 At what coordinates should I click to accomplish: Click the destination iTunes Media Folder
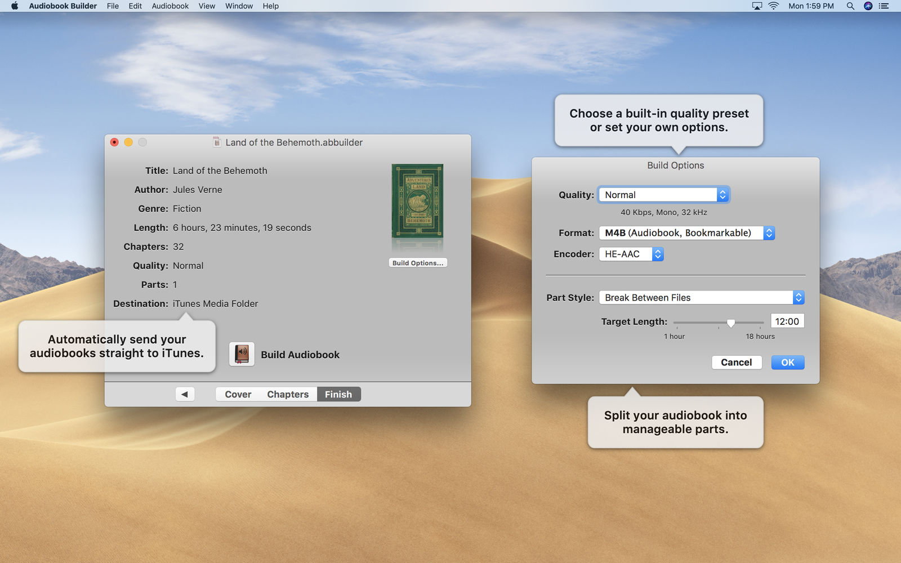click(x=215, y=303)
